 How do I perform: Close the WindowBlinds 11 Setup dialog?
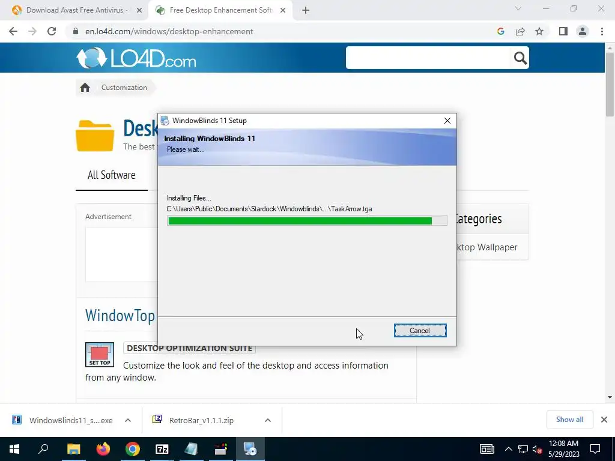(447, 121)
